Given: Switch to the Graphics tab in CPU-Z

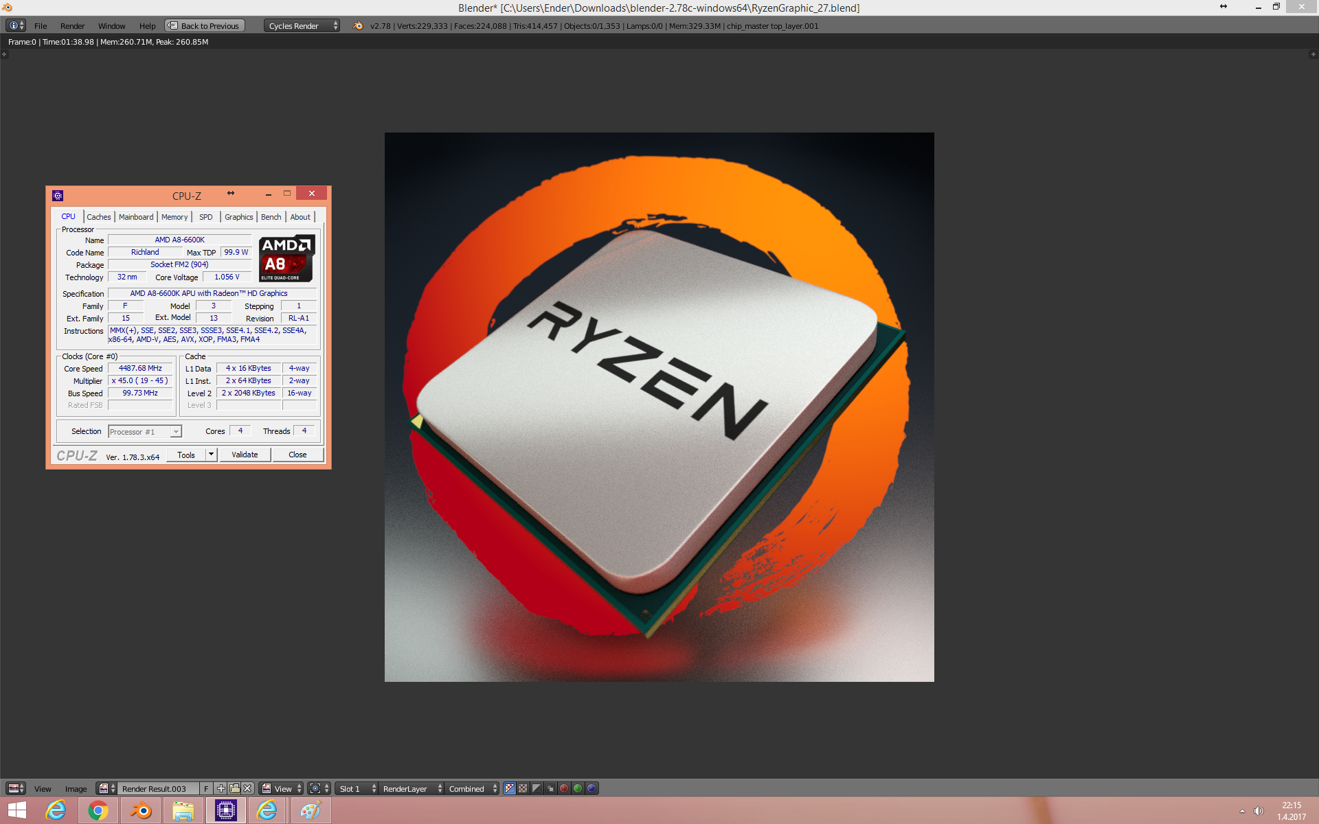Looking at the screenshot, I should pos(239,217).
